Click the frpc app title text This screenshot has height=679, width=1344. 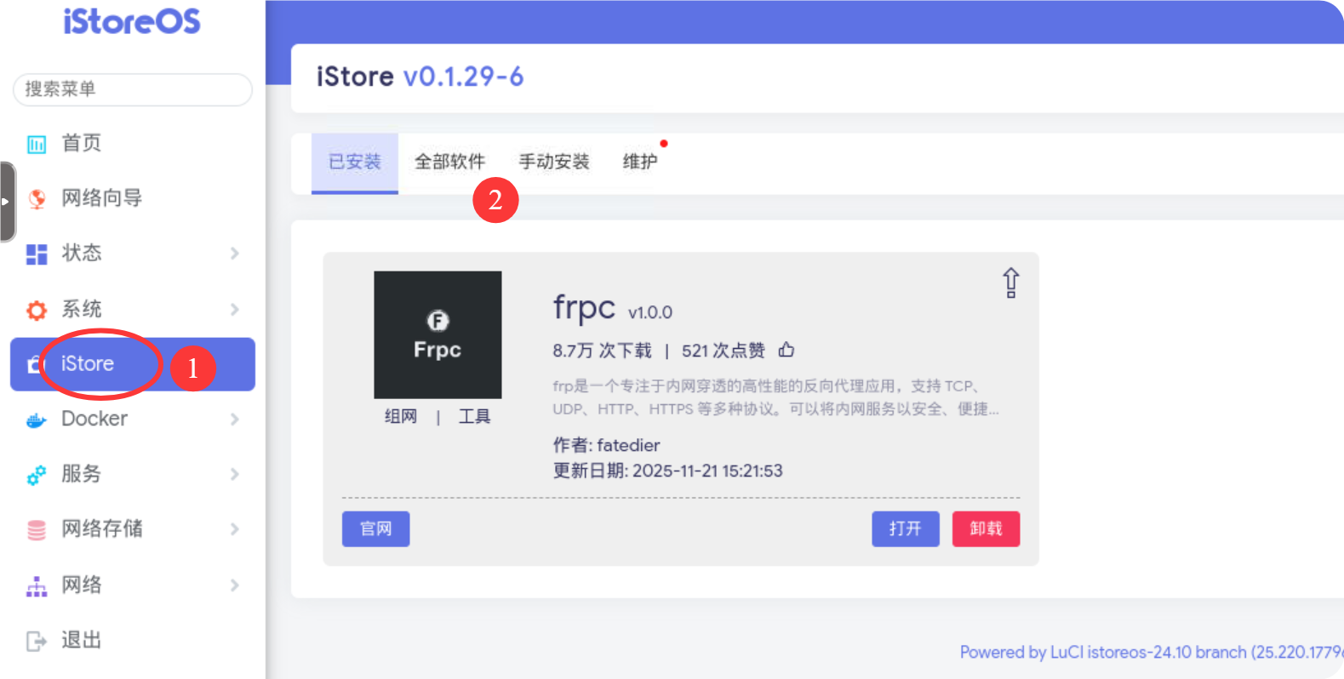[x=584, y=307]
